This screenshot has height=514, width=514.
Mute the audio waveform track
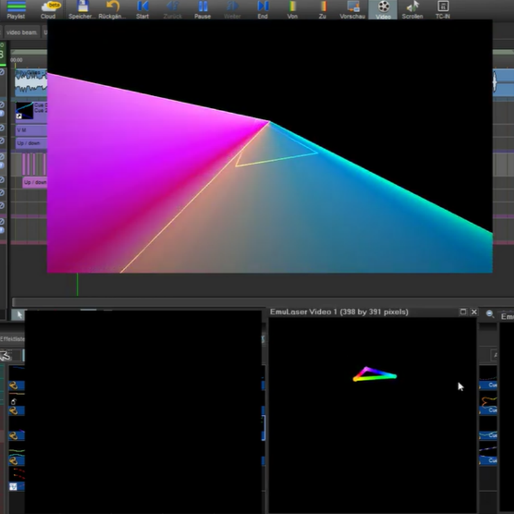(2, 73)
